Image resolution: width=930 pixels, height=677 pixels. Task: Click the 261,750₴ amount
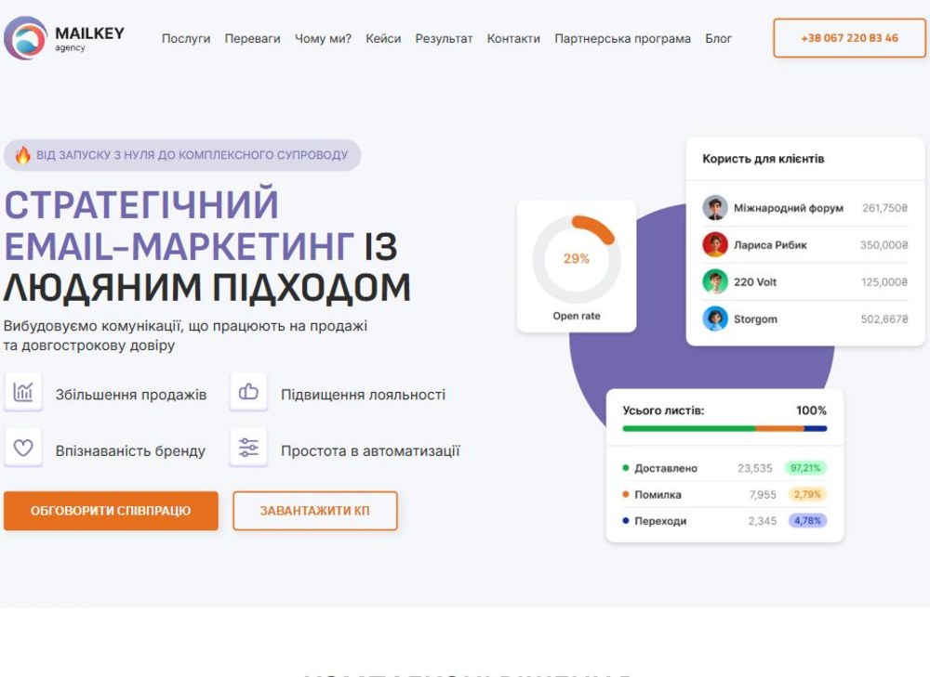click(x=885, y=208)
